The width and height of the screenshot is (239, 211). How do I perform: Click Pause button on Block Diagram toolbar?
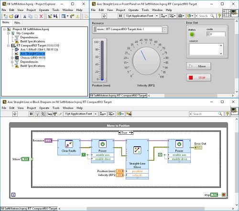pyautogui.click(x=31, y=114)
